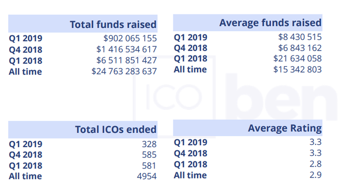Click the $15 342 803 all time average
338x192 pixels.
[297, 69]
